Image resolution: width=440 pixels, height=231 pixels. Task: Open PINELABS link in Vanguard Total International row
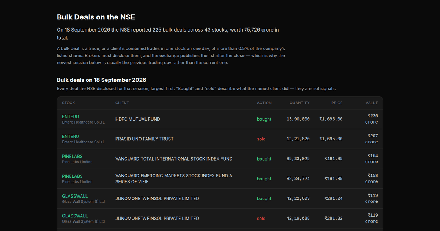click(72, 156)
